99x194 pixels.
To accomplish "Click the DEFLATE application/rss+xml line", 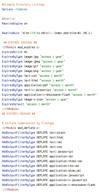I will pos(41,166).
